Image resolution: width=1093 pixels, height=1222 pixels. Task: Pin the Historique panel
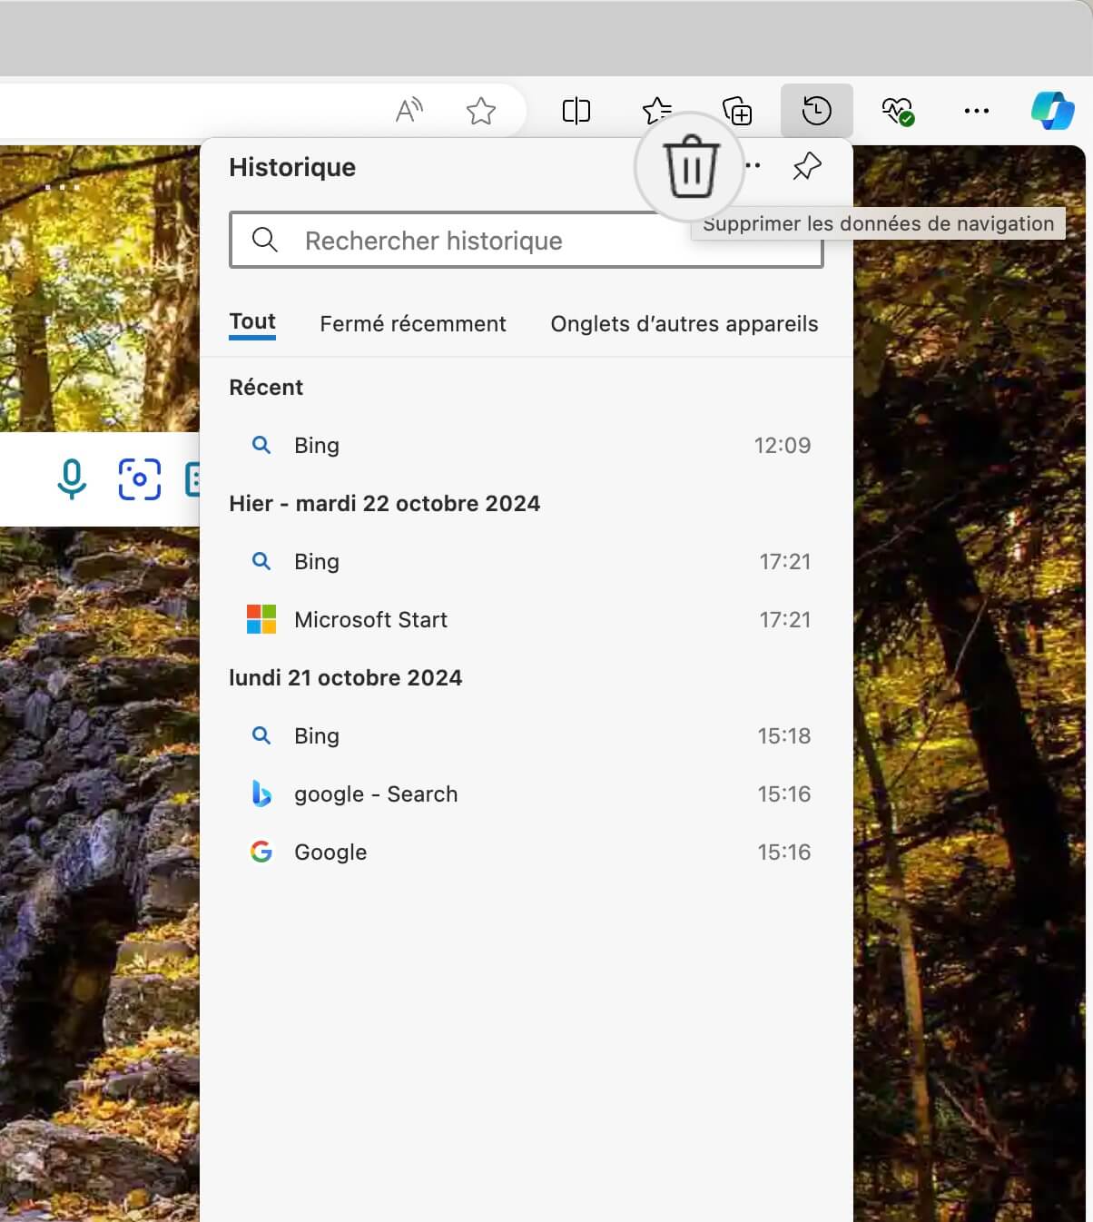pos(806,166)
